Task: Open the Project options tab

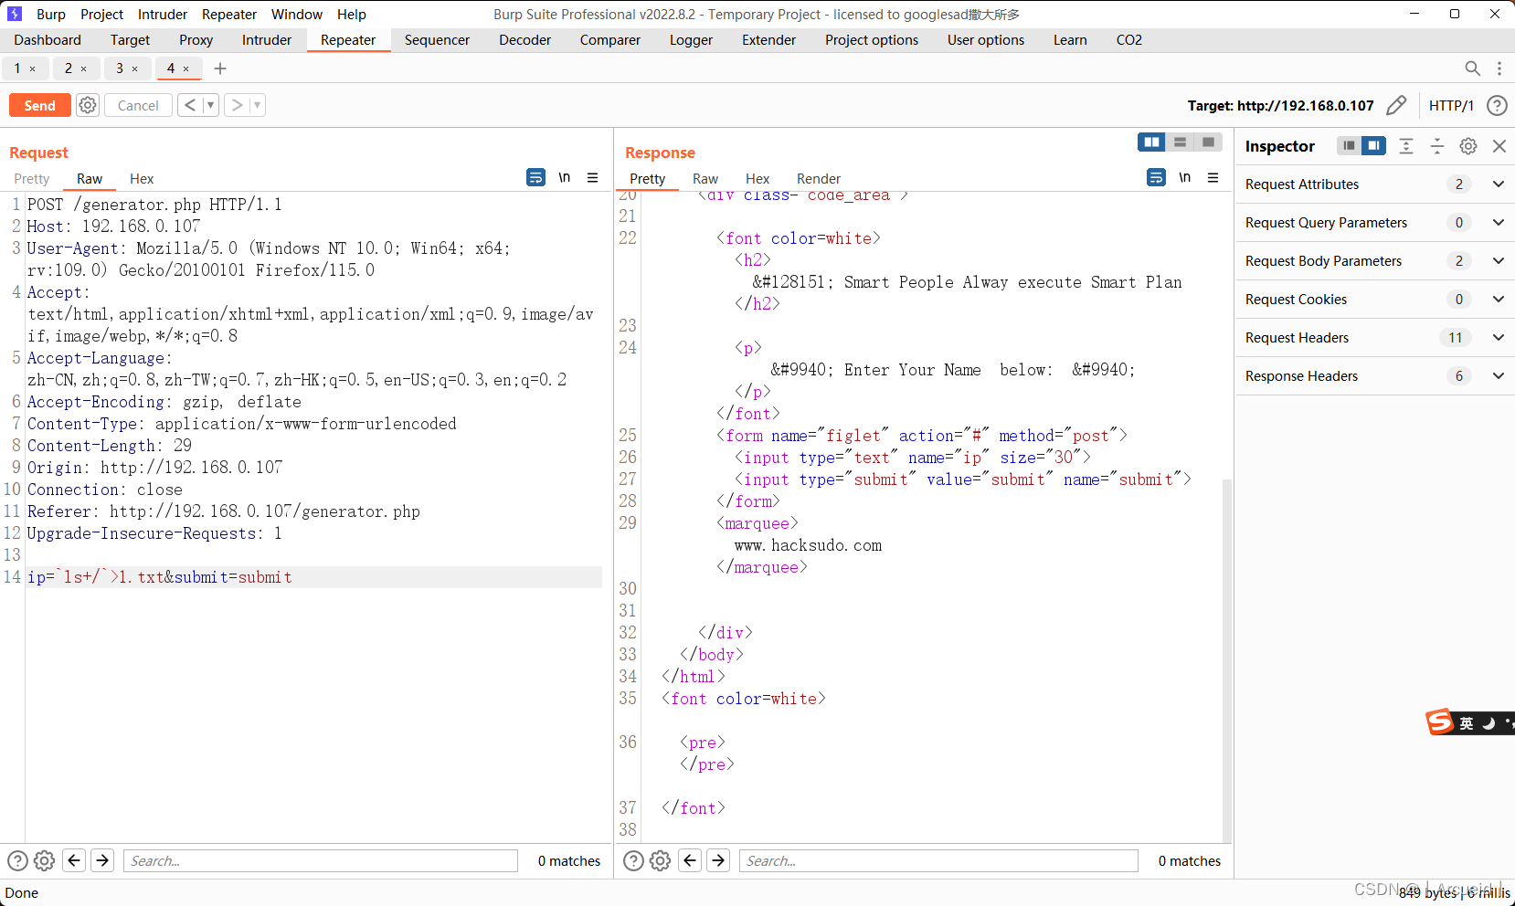Action: [x=872, y=40]
